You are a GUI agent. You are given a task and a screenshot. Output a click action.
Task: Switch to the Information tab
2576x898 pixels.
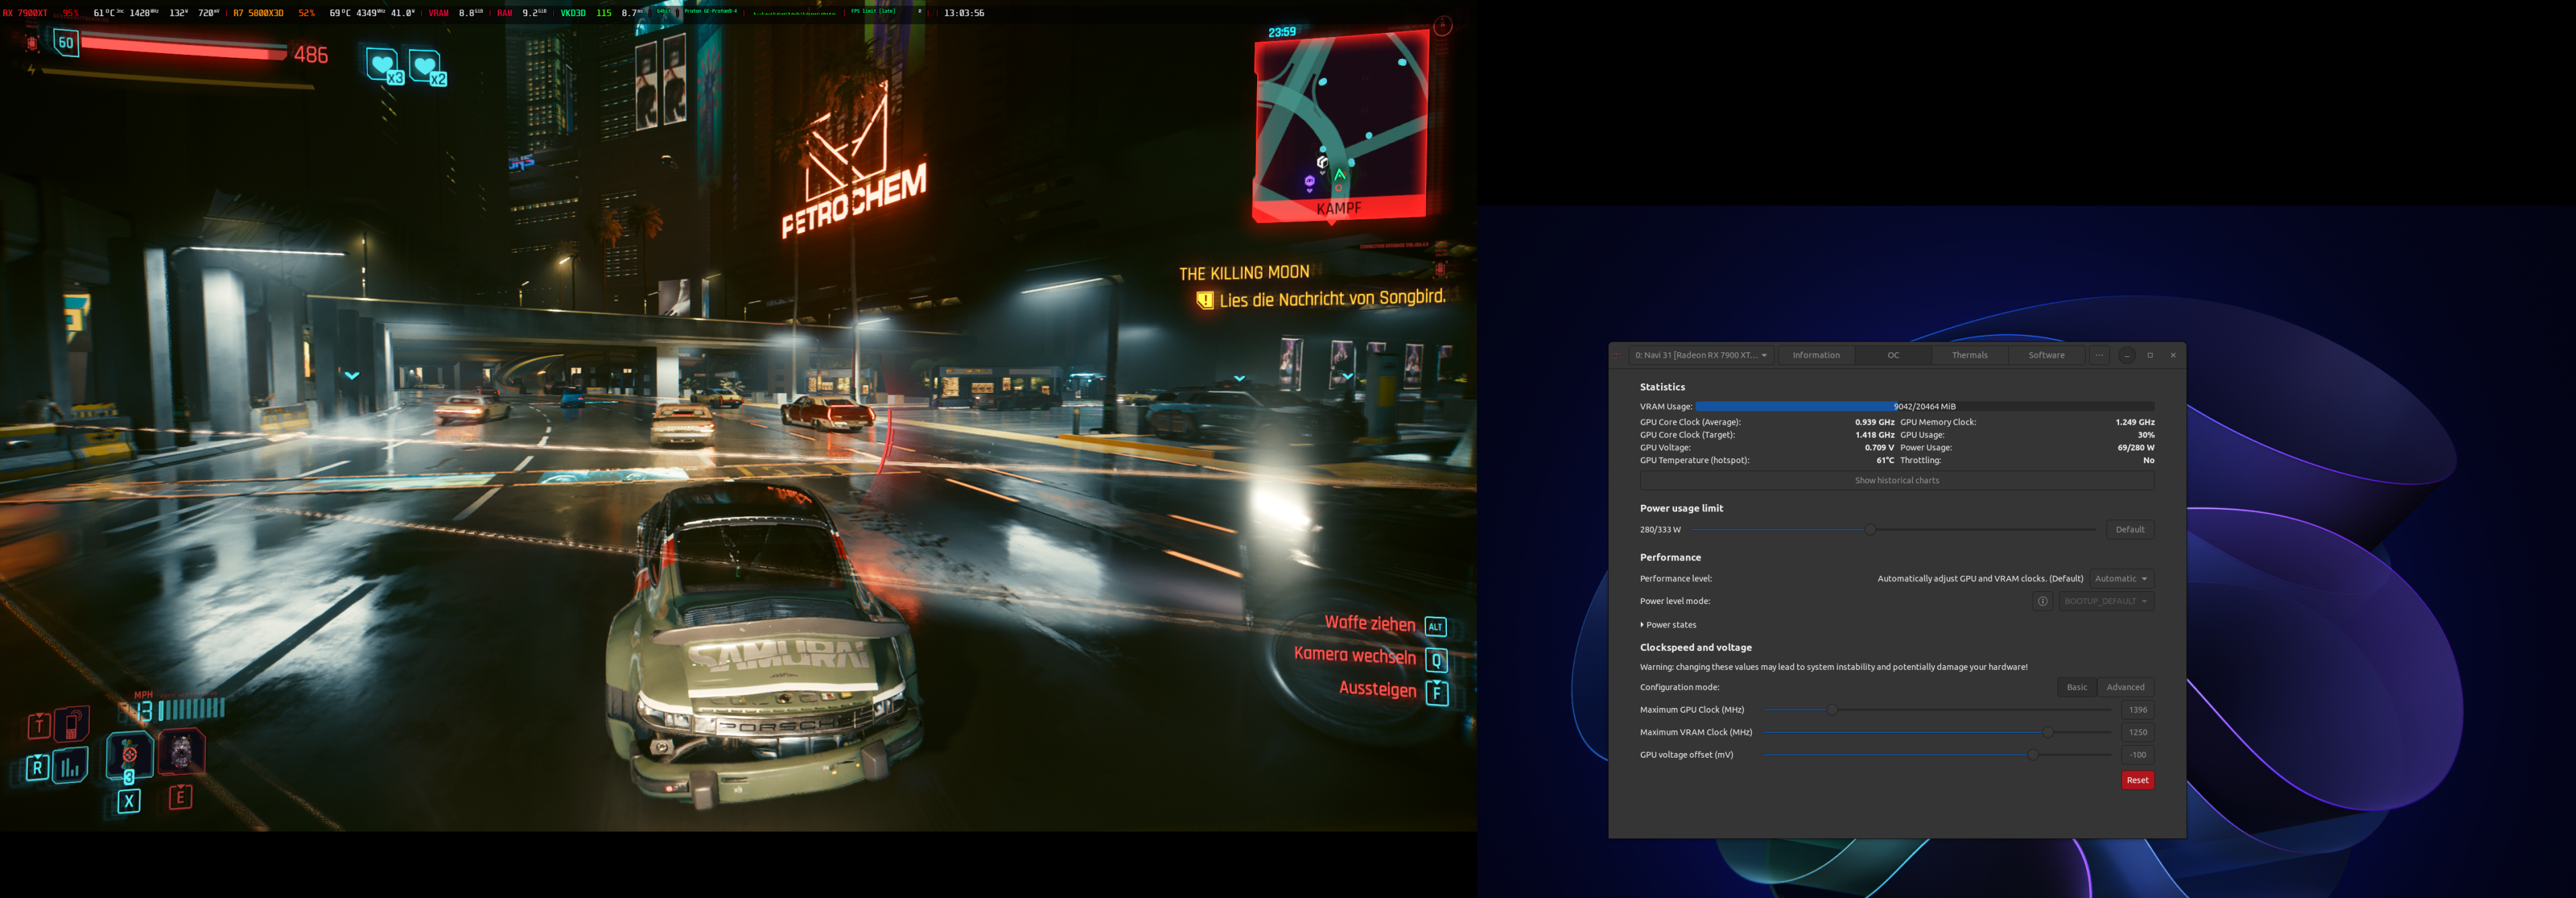1815,355
